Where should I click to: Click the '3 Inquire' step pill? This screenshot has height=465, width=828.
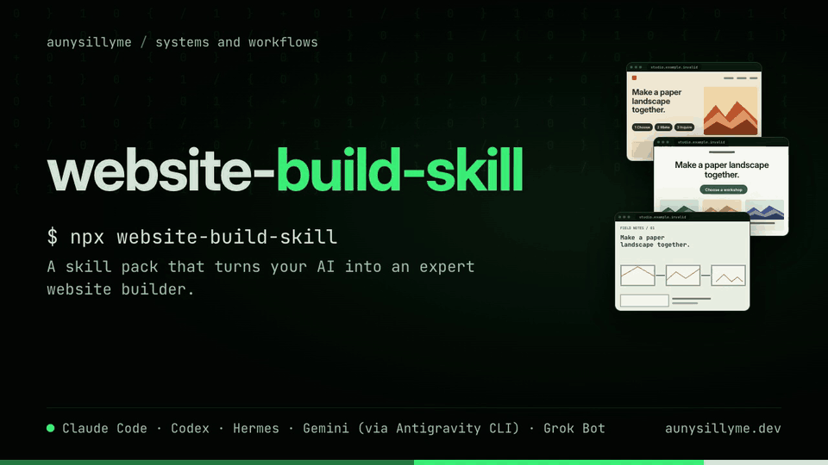[684, 127]
